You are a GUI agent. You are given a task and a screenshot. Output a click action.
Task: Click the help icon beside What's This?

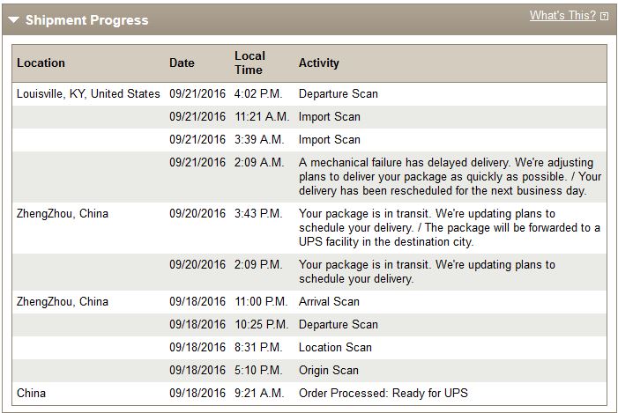604,16
